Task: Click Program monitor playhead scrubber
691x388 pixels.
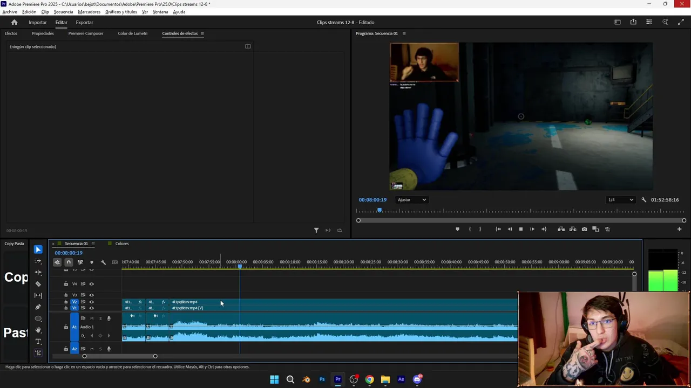Action: [x=380, y=210]
